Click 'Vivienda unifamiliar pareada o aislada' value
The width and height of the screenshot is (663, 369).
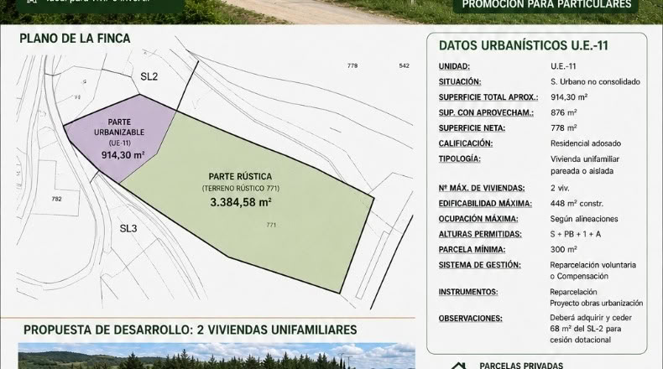585,165
